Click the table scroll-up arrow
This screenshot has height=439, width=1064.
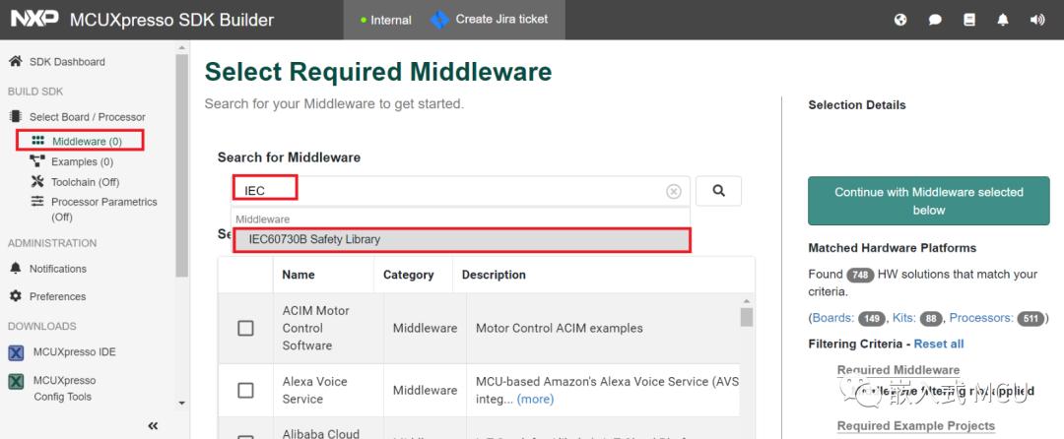coord(747,301)
